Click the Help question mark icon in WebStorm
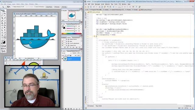The height and width of the screenshot is (110, 195). [x=136, y=7]
